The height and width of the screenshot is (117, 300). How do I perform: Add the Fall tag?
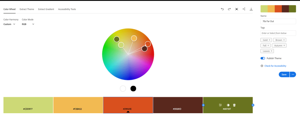[266, 46]
